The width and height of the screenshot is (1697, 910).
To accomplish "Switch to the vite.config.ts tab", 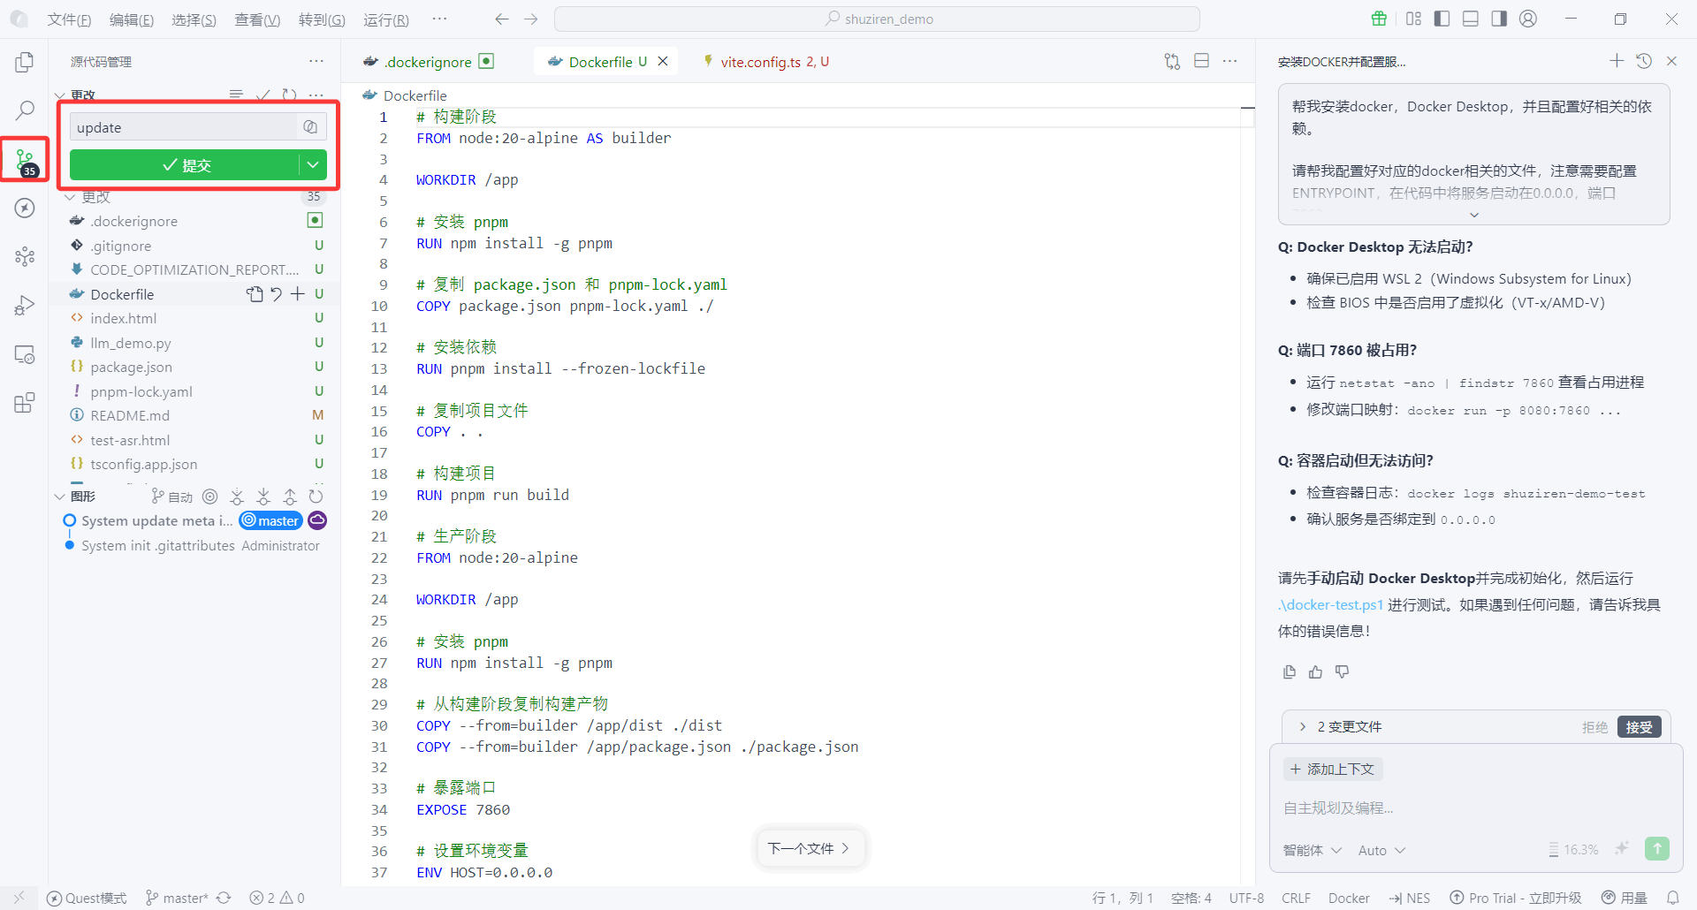I will point(766,61).
